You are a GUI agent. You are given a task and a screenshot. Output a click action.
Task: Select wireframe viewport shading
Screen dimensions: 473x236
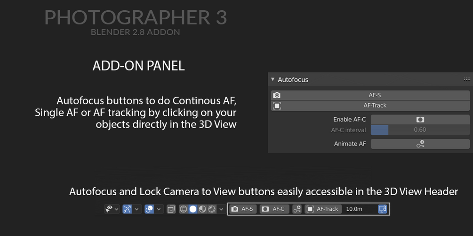pyautogui.click(x=184, y=209)
